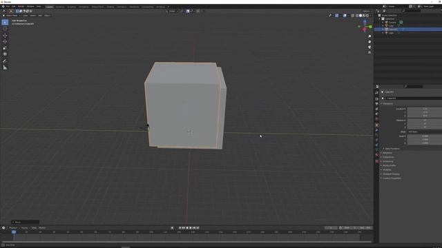Expand the Delta Transform panel
The width and height of the screenshot is (442, 248).
coord(392,149)
